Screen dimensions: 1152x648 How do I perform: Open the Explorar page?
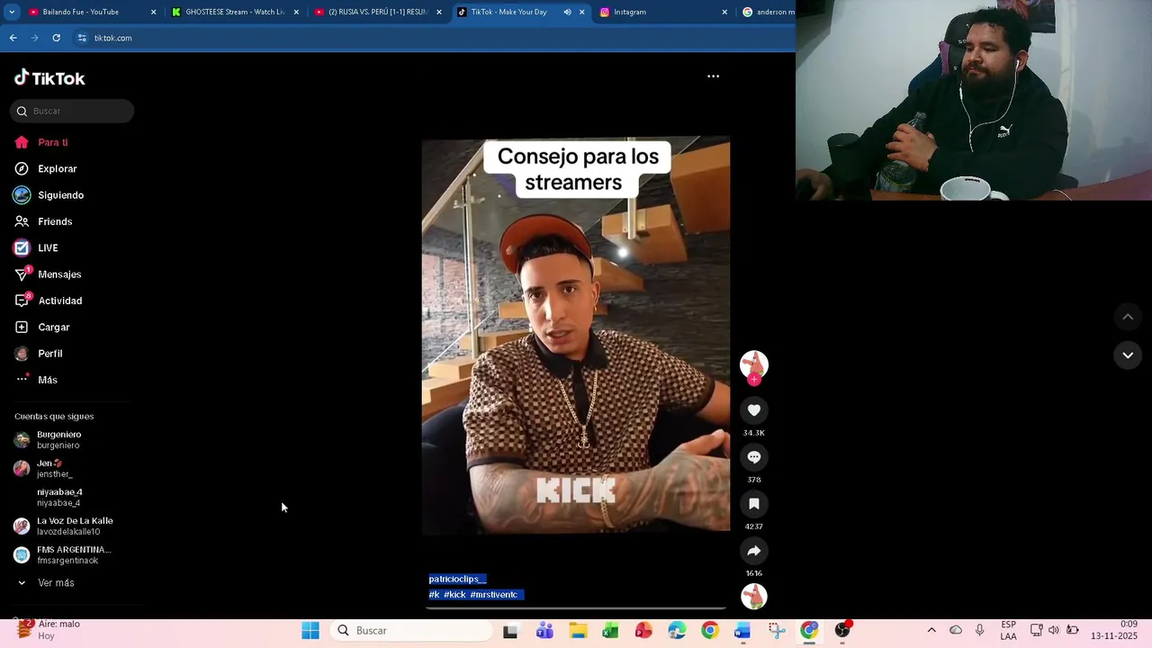tap(46, 168)
